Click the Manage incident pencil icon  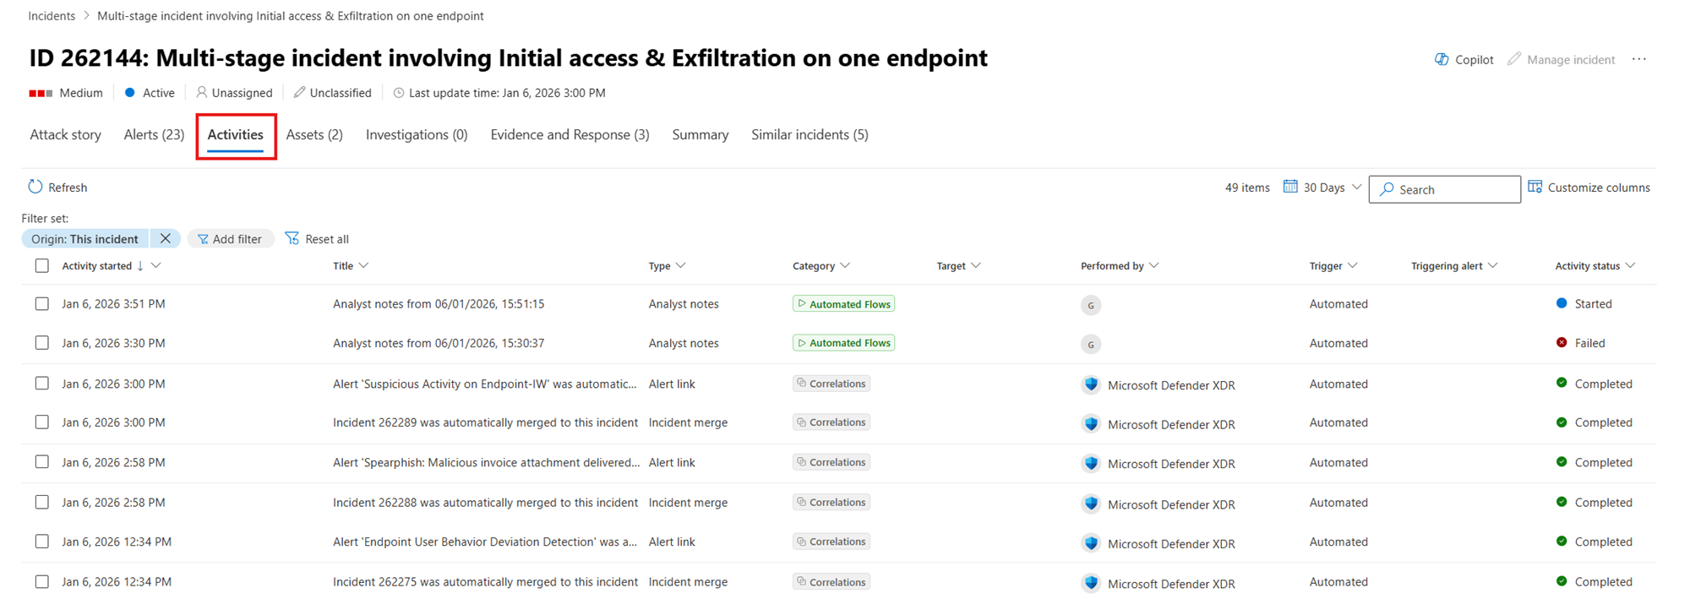point(1514,59)
